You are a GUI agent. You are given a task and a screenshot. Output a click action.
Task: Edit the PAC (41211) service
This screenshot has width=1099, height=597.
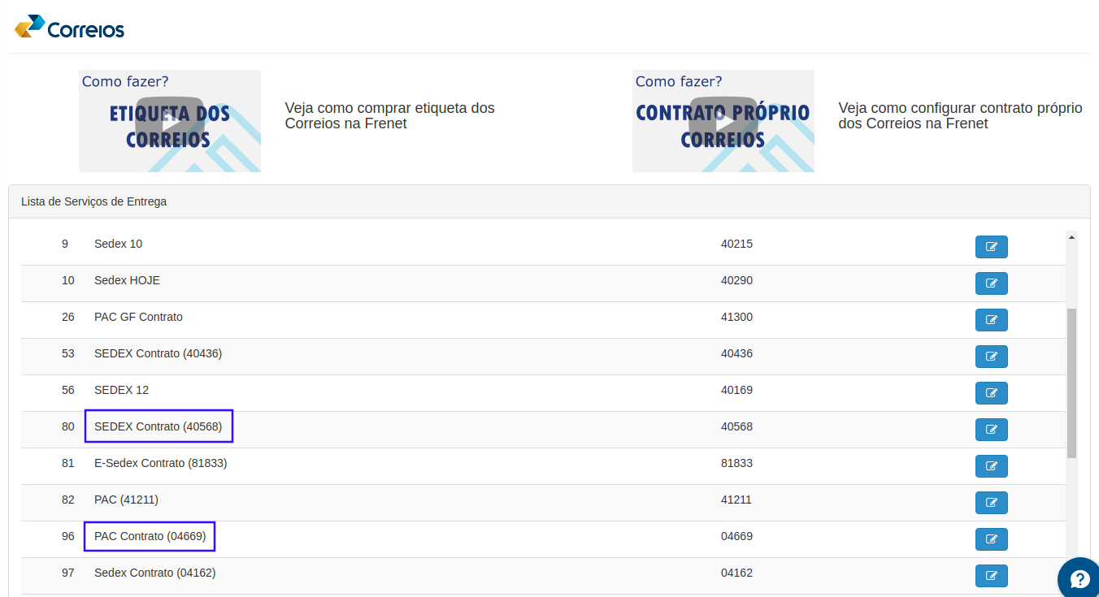click(991, 503)
